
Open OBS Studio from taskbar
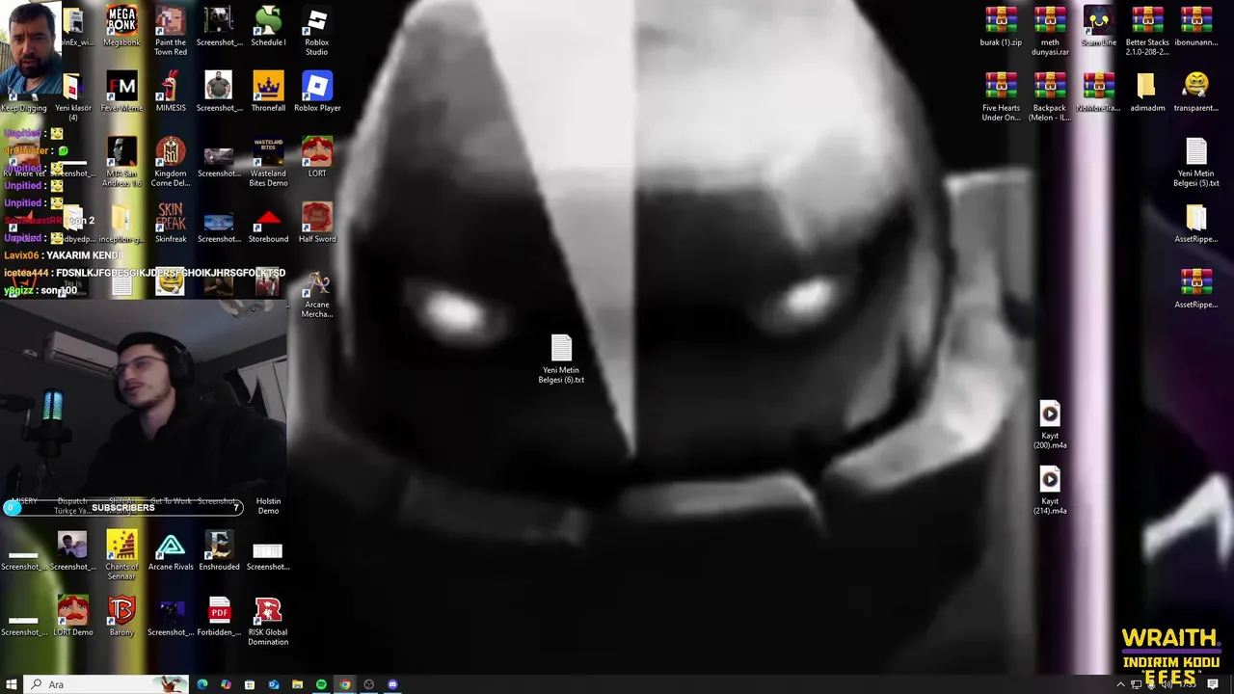[368, 684]
